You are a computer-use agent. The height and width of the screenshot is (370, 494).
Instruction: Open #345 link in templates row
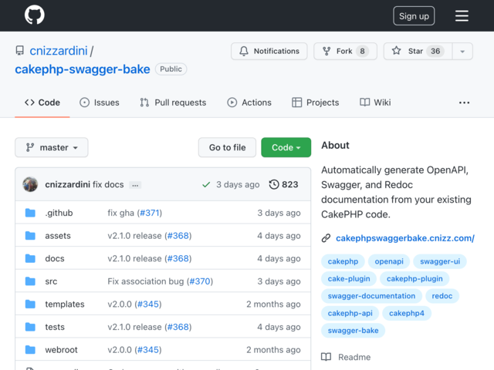click(148, 304)
